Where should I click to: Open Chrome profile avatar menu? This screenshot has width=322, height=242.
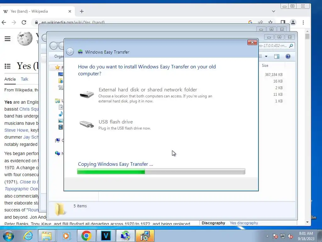[x=293, y=22]
